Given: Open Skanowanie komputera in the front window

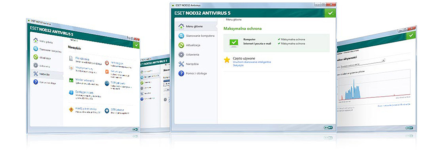Looking at the screenshot, I should tap(196, 35).
